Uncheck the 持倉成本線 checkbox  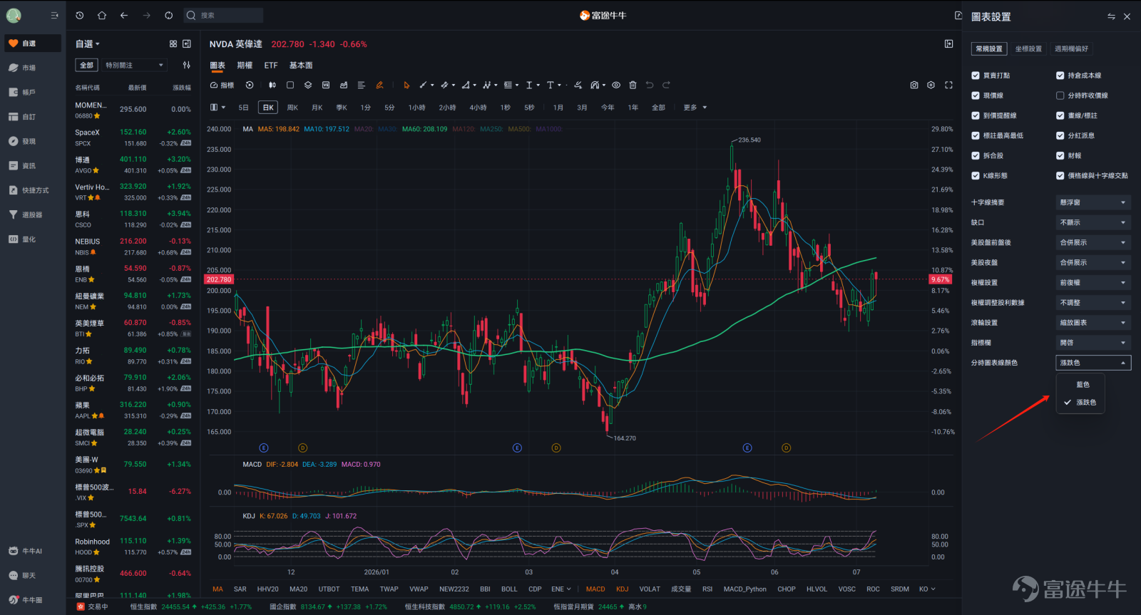(1060, 76)
